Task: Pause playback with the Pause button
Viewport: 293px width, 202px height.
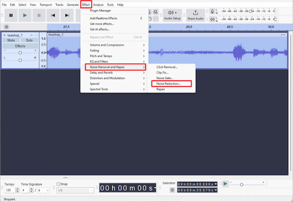Action: (11, 15)
